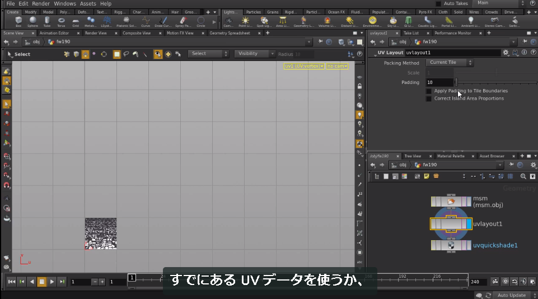Image resolution: width=538 pixels, height=299 pixels.
Task: Click the Padding slider handle
Action: [456, 82]
